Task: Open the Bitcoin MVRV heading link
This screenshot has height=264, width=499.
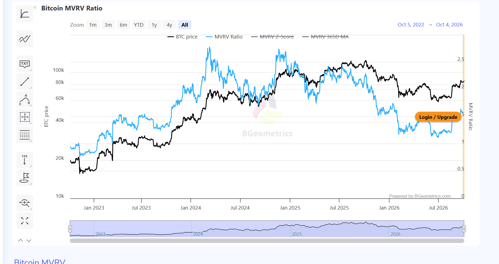Action: pos(40,261)
